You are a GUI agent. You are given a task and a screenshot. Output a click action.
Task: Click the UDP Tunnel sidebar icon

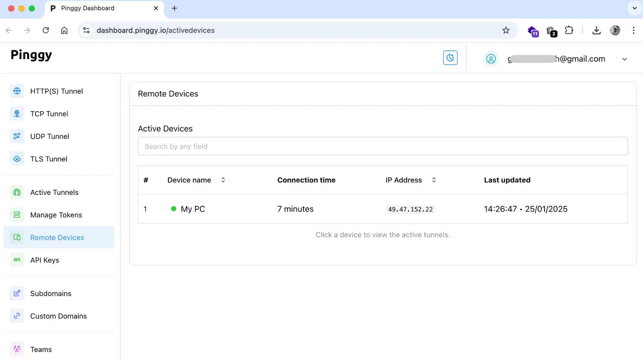pos(17,136)
